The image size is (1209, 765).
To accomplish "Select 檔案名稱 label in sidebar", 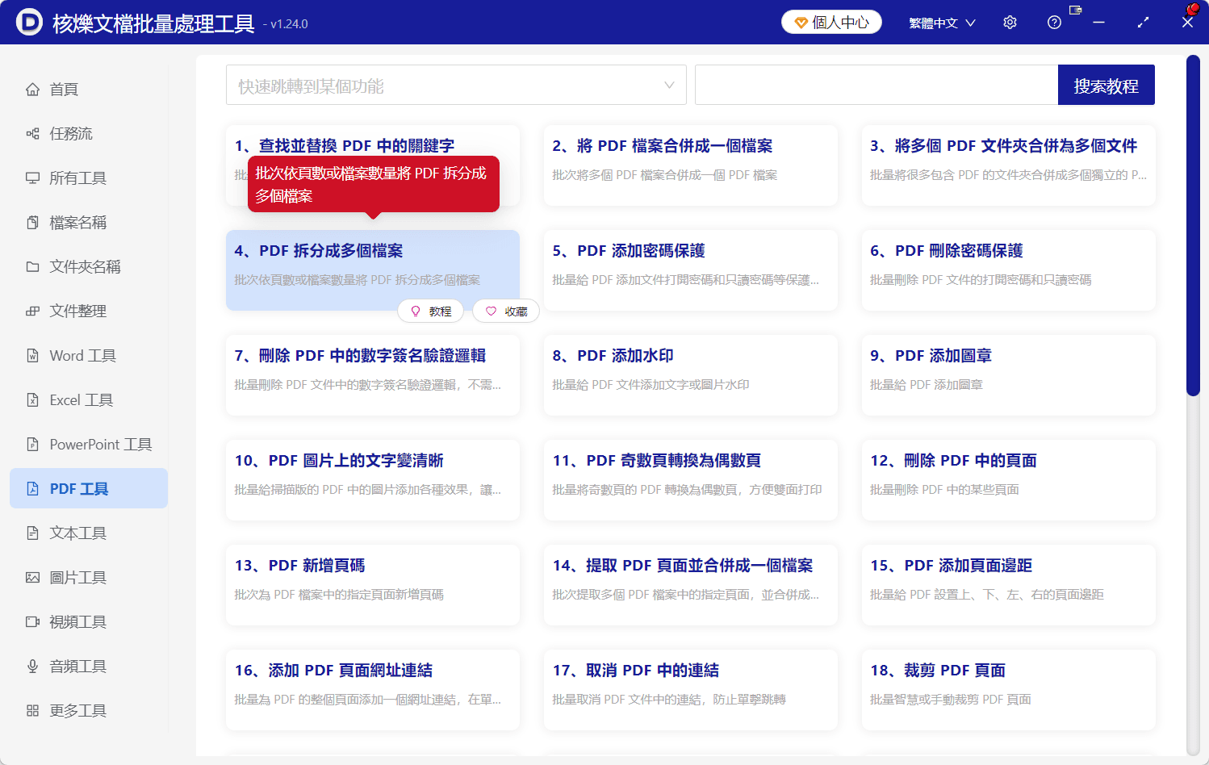I will [x=78, y=222].
